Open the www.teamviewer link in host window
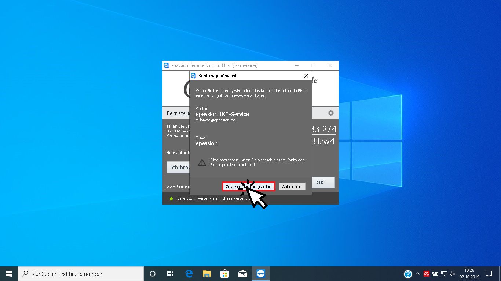 (178, 186)
